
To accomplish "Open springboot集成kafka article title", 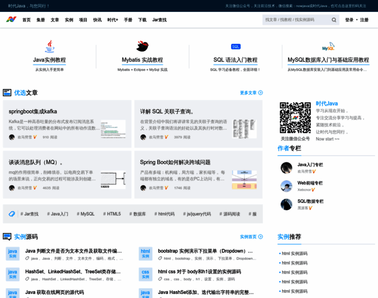I will click(x=33, y=111).
